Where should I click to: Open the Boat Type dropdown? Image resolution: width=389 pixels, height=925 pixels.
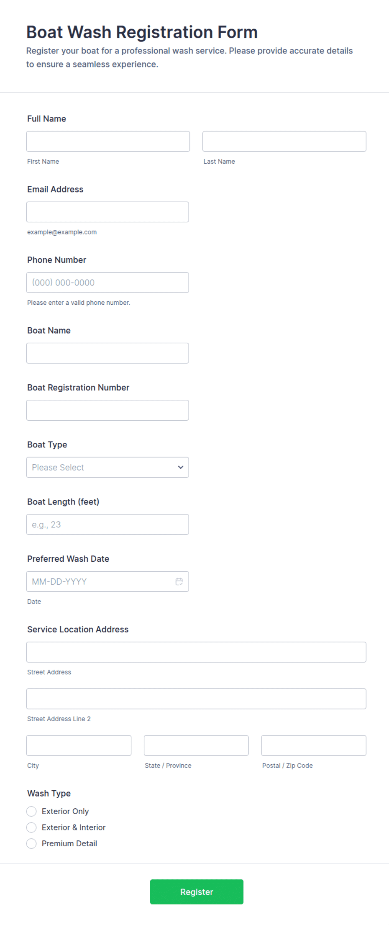tap(107, 467)
